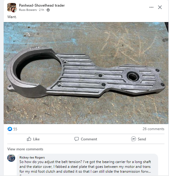Open the Panhead-Shovelhead trader group page
169x176 pixels.
pyautogui.click(x=42, y=5)
